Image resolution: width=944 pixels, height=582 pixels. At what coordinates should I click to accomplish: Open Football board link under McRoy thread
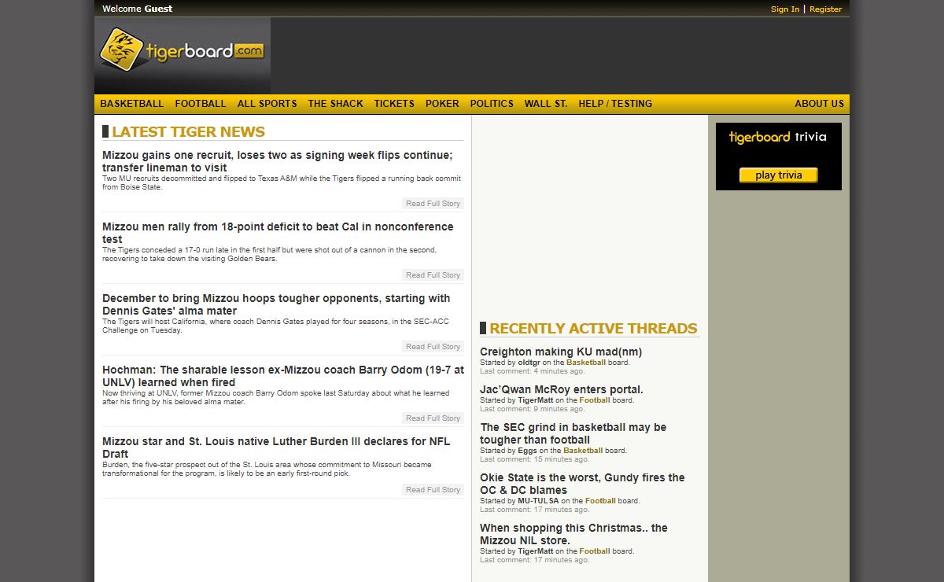point(595,400)
